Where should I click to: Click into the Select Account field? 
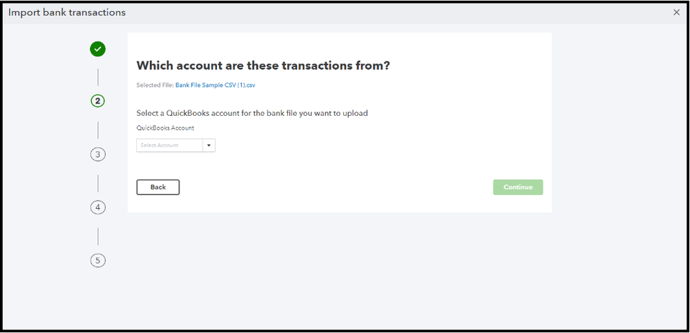(x=170, y=145)
